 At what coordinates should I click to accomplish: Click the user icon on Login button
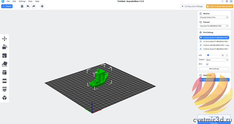point(208,6)
